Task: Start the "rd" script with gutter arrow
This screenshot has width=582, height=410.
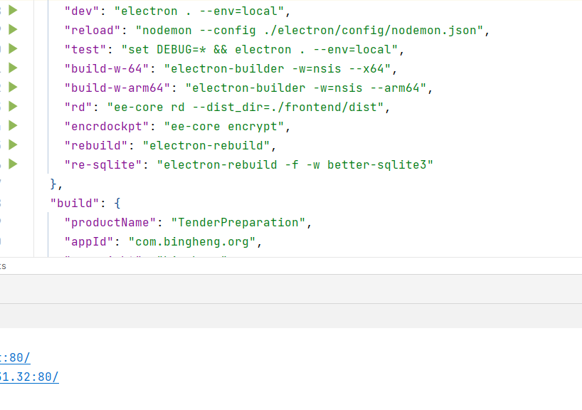Action: [13, 107]
